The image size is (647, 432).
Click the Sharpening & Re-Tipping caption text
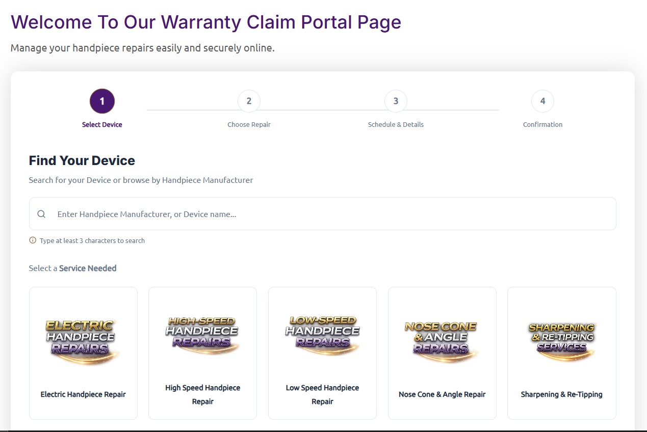coord(561,394)
